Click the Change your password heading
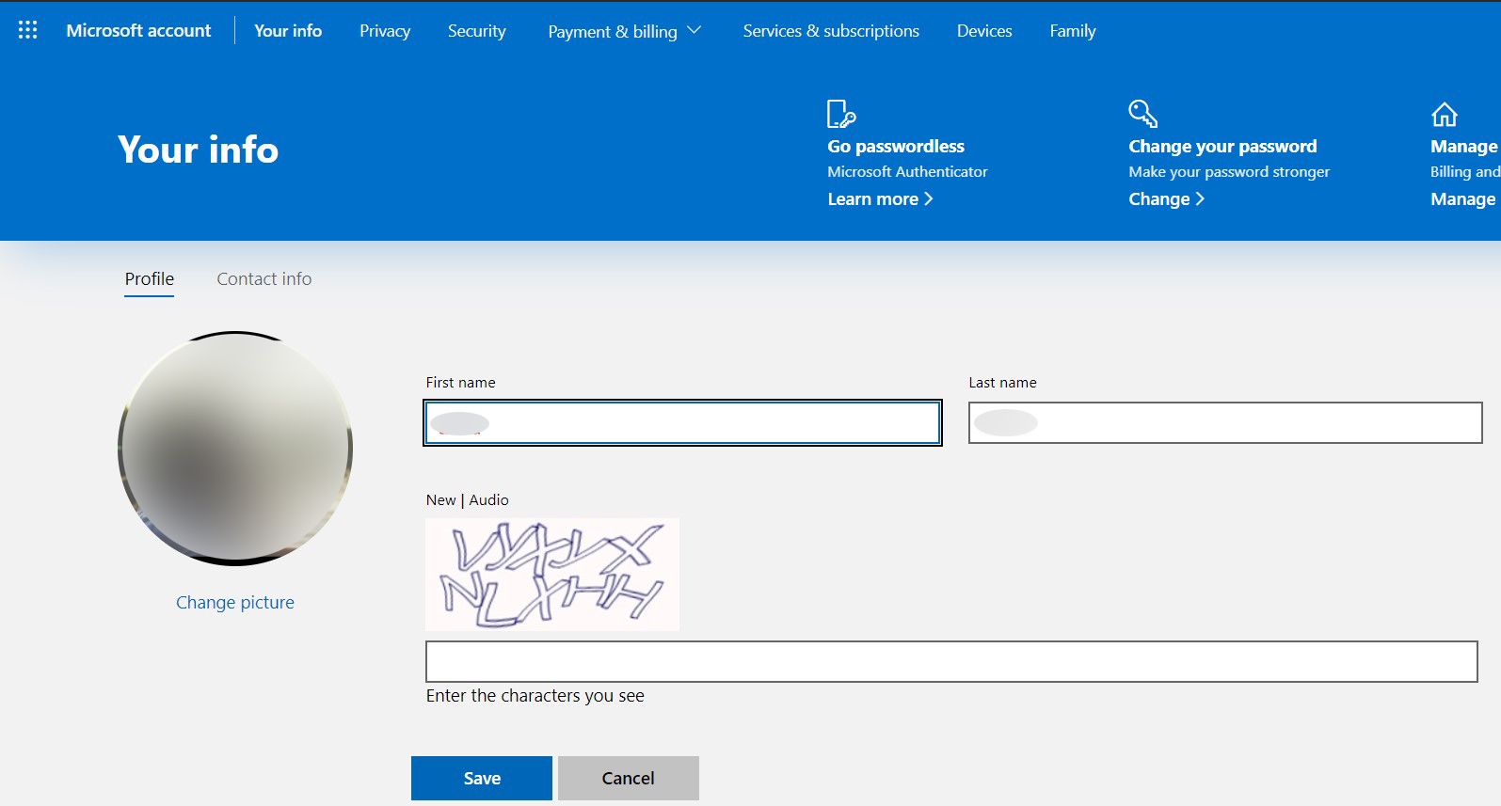 pyautogui.click(x=1222, y=146)
